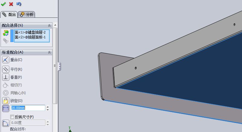242x132 pixels.
Task: Decrease the distance value with down arrow
Action: tap(48, 110)
